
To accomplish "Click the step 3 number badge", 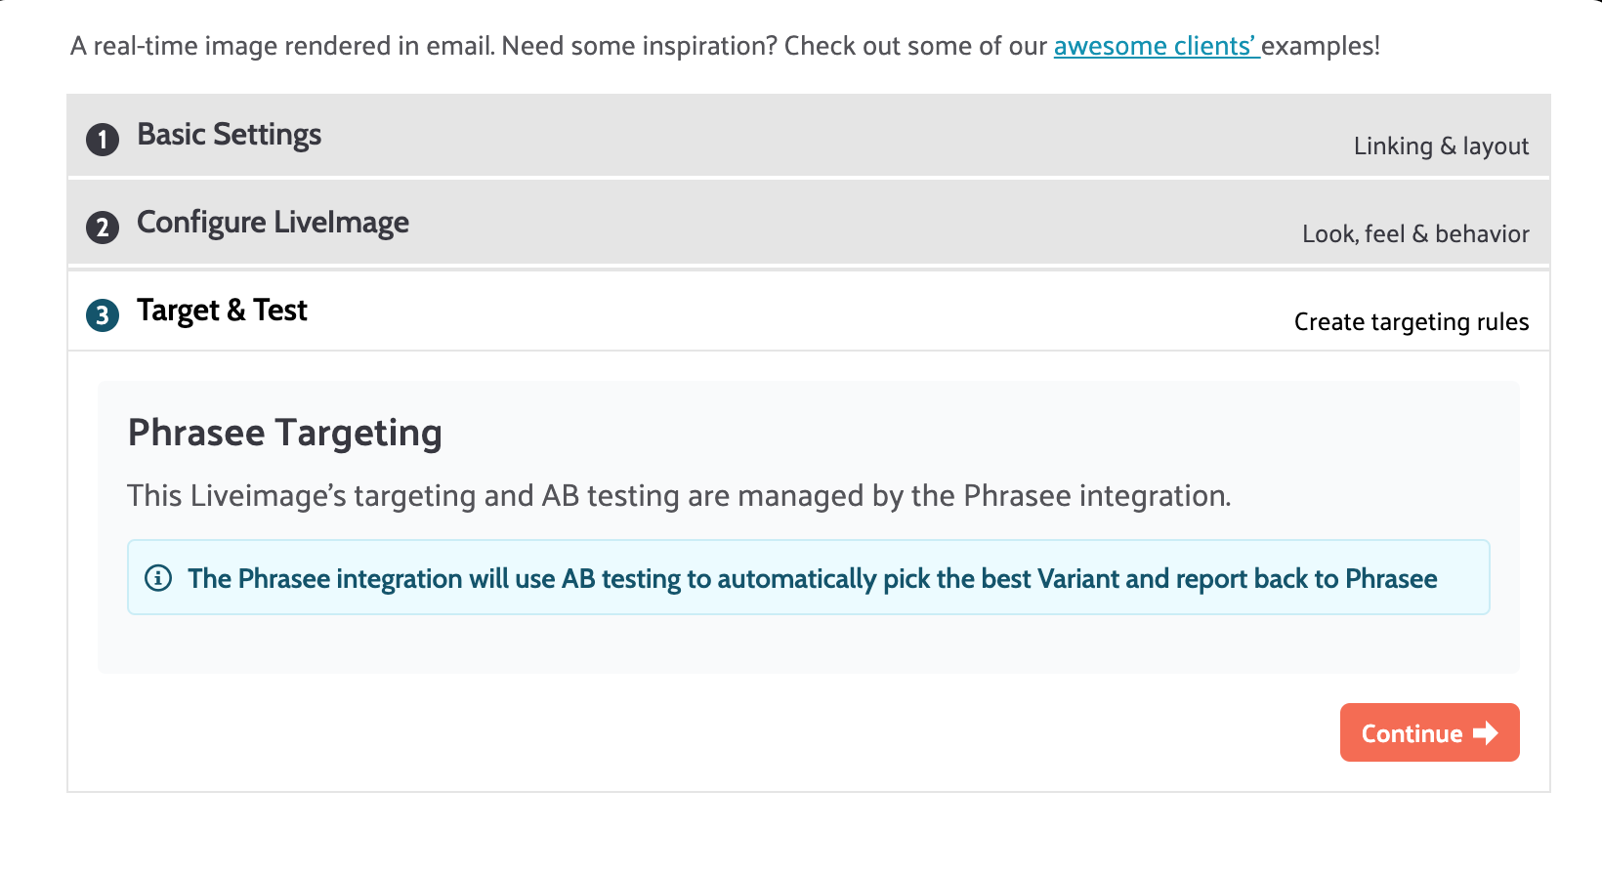I will coord(103,315).
